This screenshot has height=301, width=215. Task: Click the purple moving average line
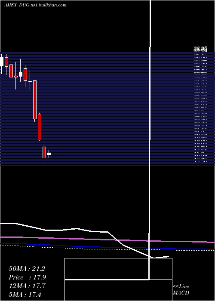[107, 240]
